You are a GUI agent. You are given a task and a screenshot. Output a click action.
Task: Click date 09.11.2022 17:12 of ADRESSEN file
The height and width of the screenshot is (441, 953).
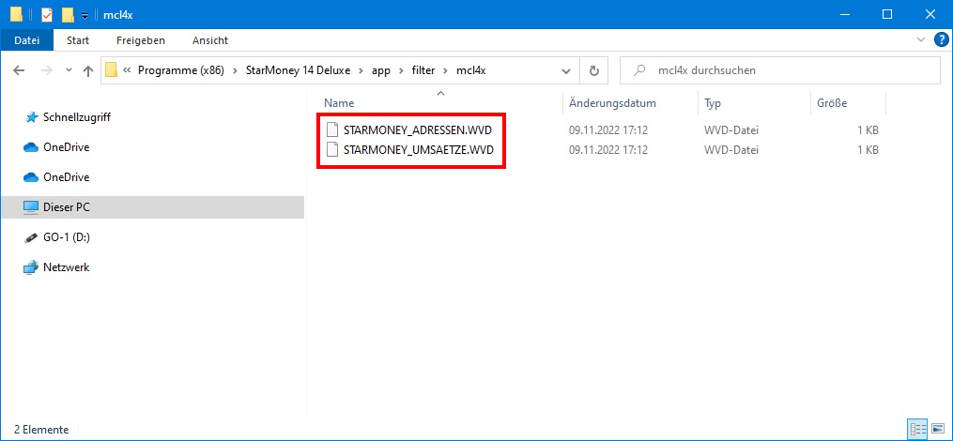(x=607, y=130)
